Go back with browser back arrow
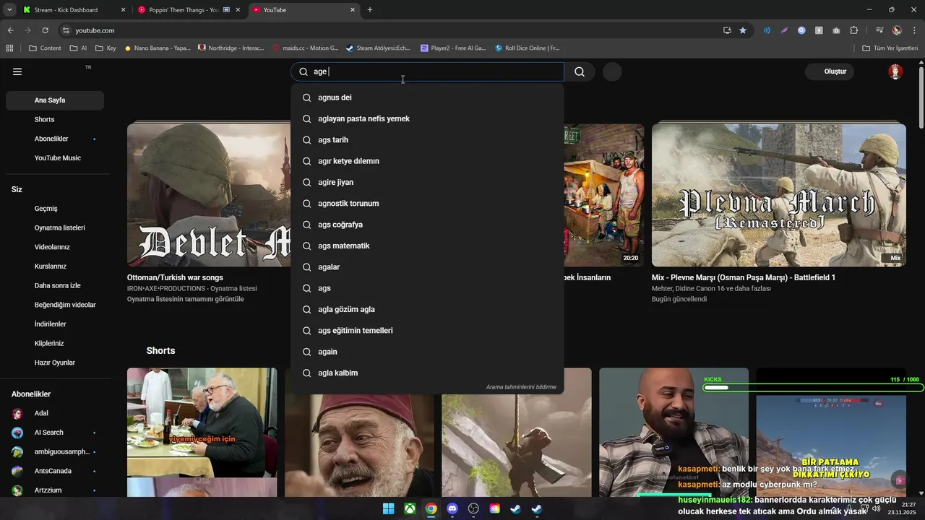The image size is (925, 520). 10,30
